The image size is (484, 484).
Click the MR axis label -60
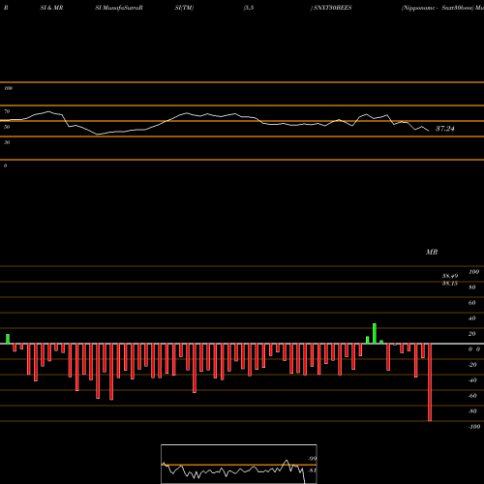(x=472, y=396)
